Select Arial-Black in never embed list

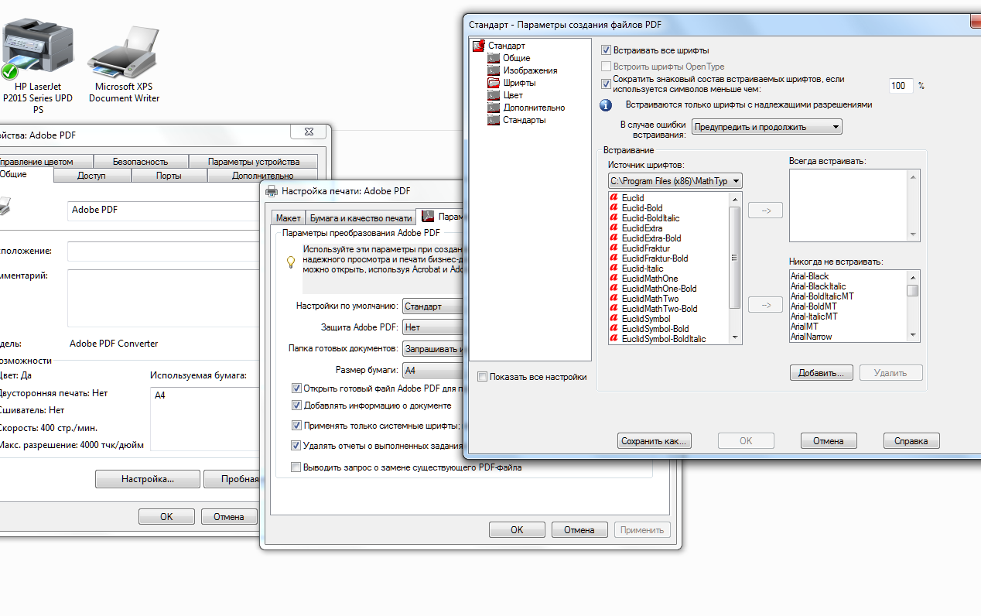point(809,276)
